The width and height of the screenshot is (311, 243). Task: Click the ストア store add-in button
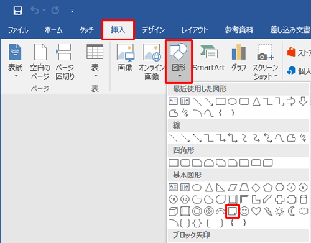click(x=299, y=53)
